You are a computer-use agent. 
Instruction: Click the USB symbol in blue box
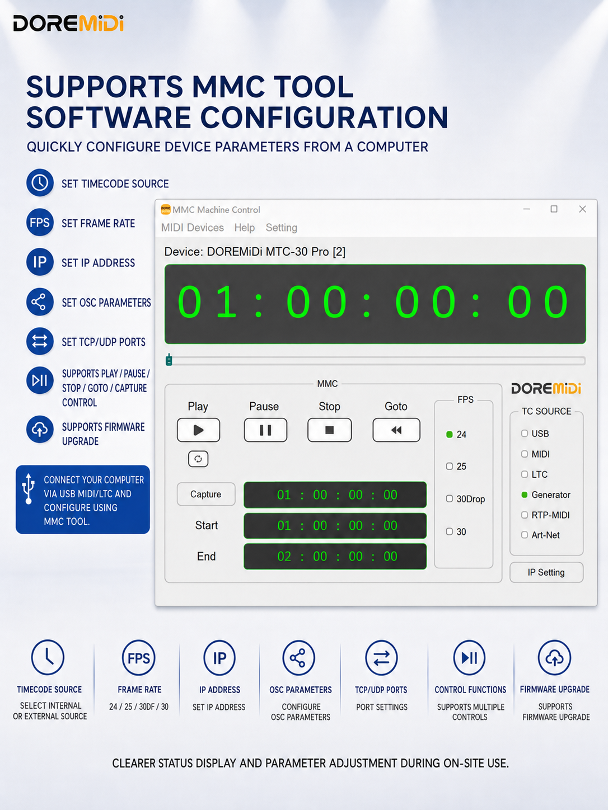(28, 489)
